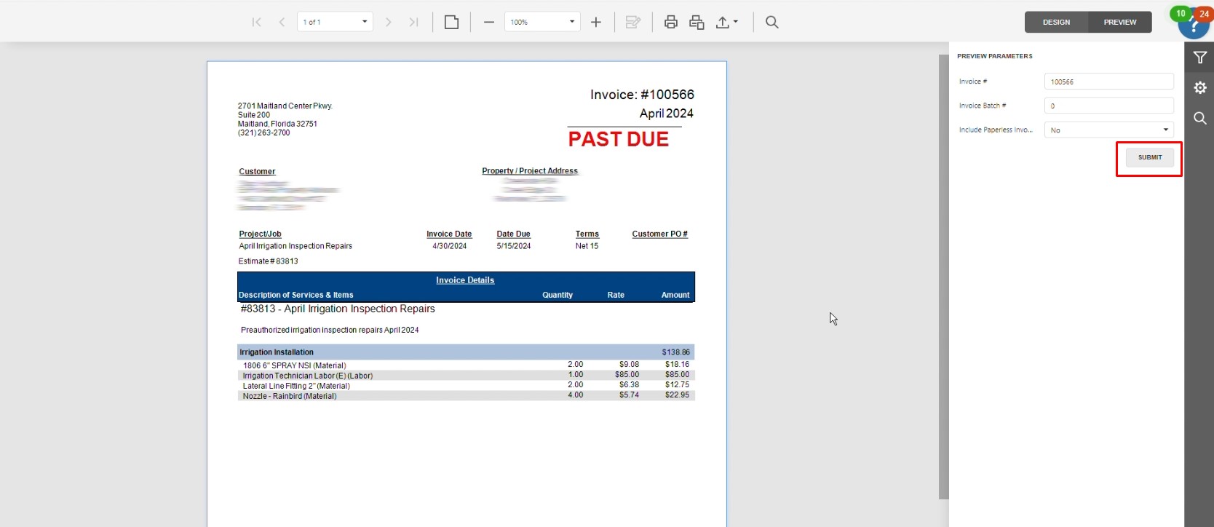1214x527 pixels.
Task: Switch to the Preview tab
Action: coord(1120,23)
